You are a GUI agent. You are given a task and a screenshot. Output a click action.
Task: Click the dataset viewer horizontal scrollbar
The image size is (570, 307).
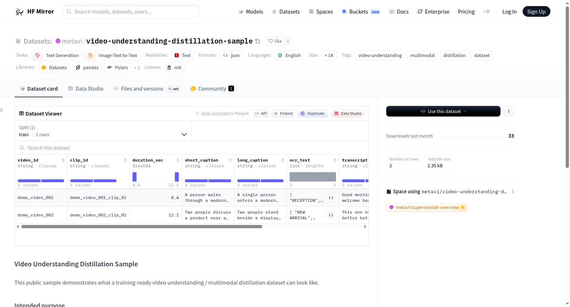tap(142, 226)
